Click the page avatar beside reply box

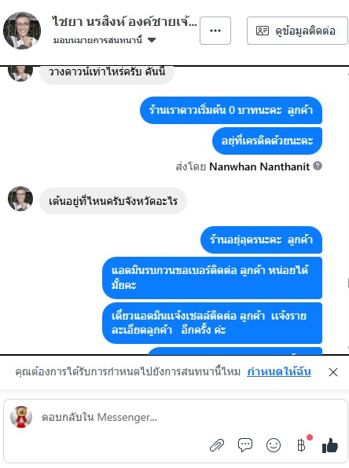pyautogui.click(x=21, y=417)
